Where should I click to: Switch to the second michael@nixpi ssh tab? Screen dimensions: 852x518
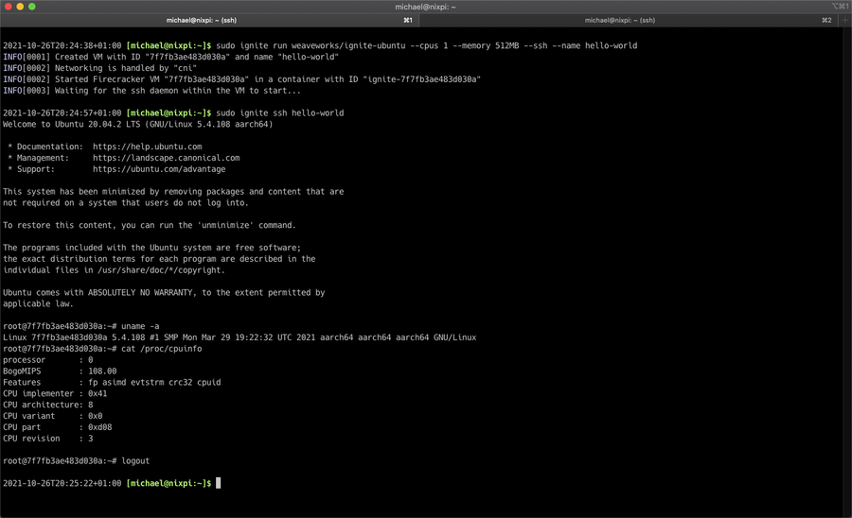pos(629,20)
